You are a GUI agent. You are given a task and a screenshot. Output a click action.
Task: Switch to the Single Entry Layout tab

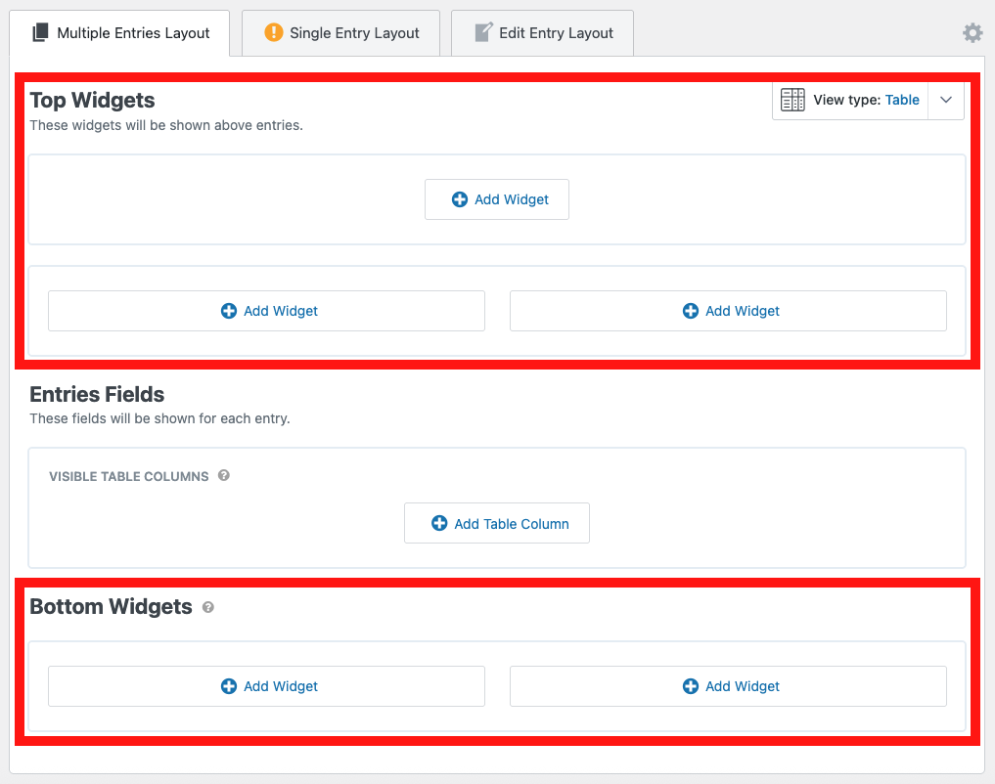coord(339,32)
